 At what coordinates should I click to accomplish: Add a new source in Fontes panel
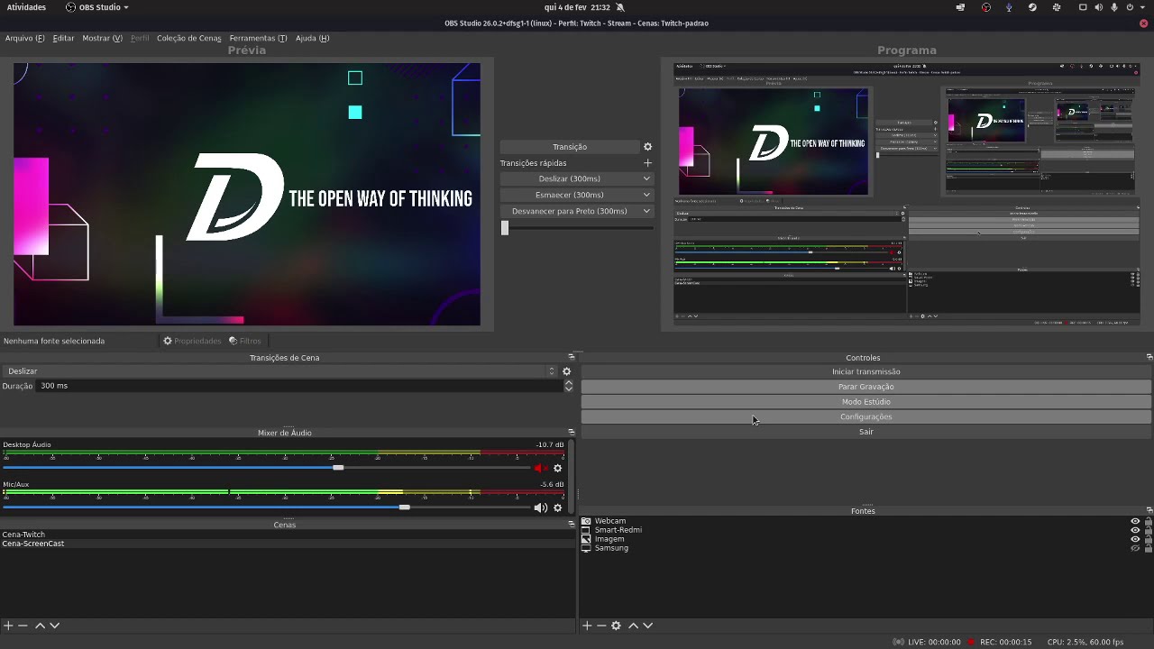point(587,626)
